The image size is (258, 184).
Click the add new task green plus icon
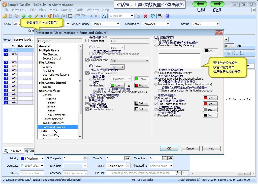[x=24, y=16]
